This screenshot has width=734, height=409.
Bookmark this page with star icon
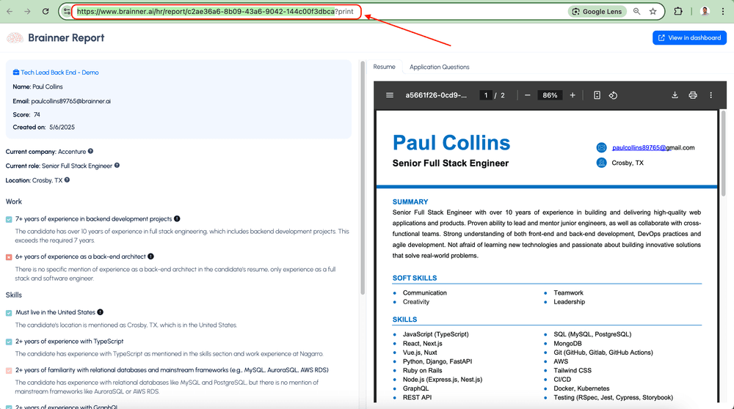pos(653,12)
